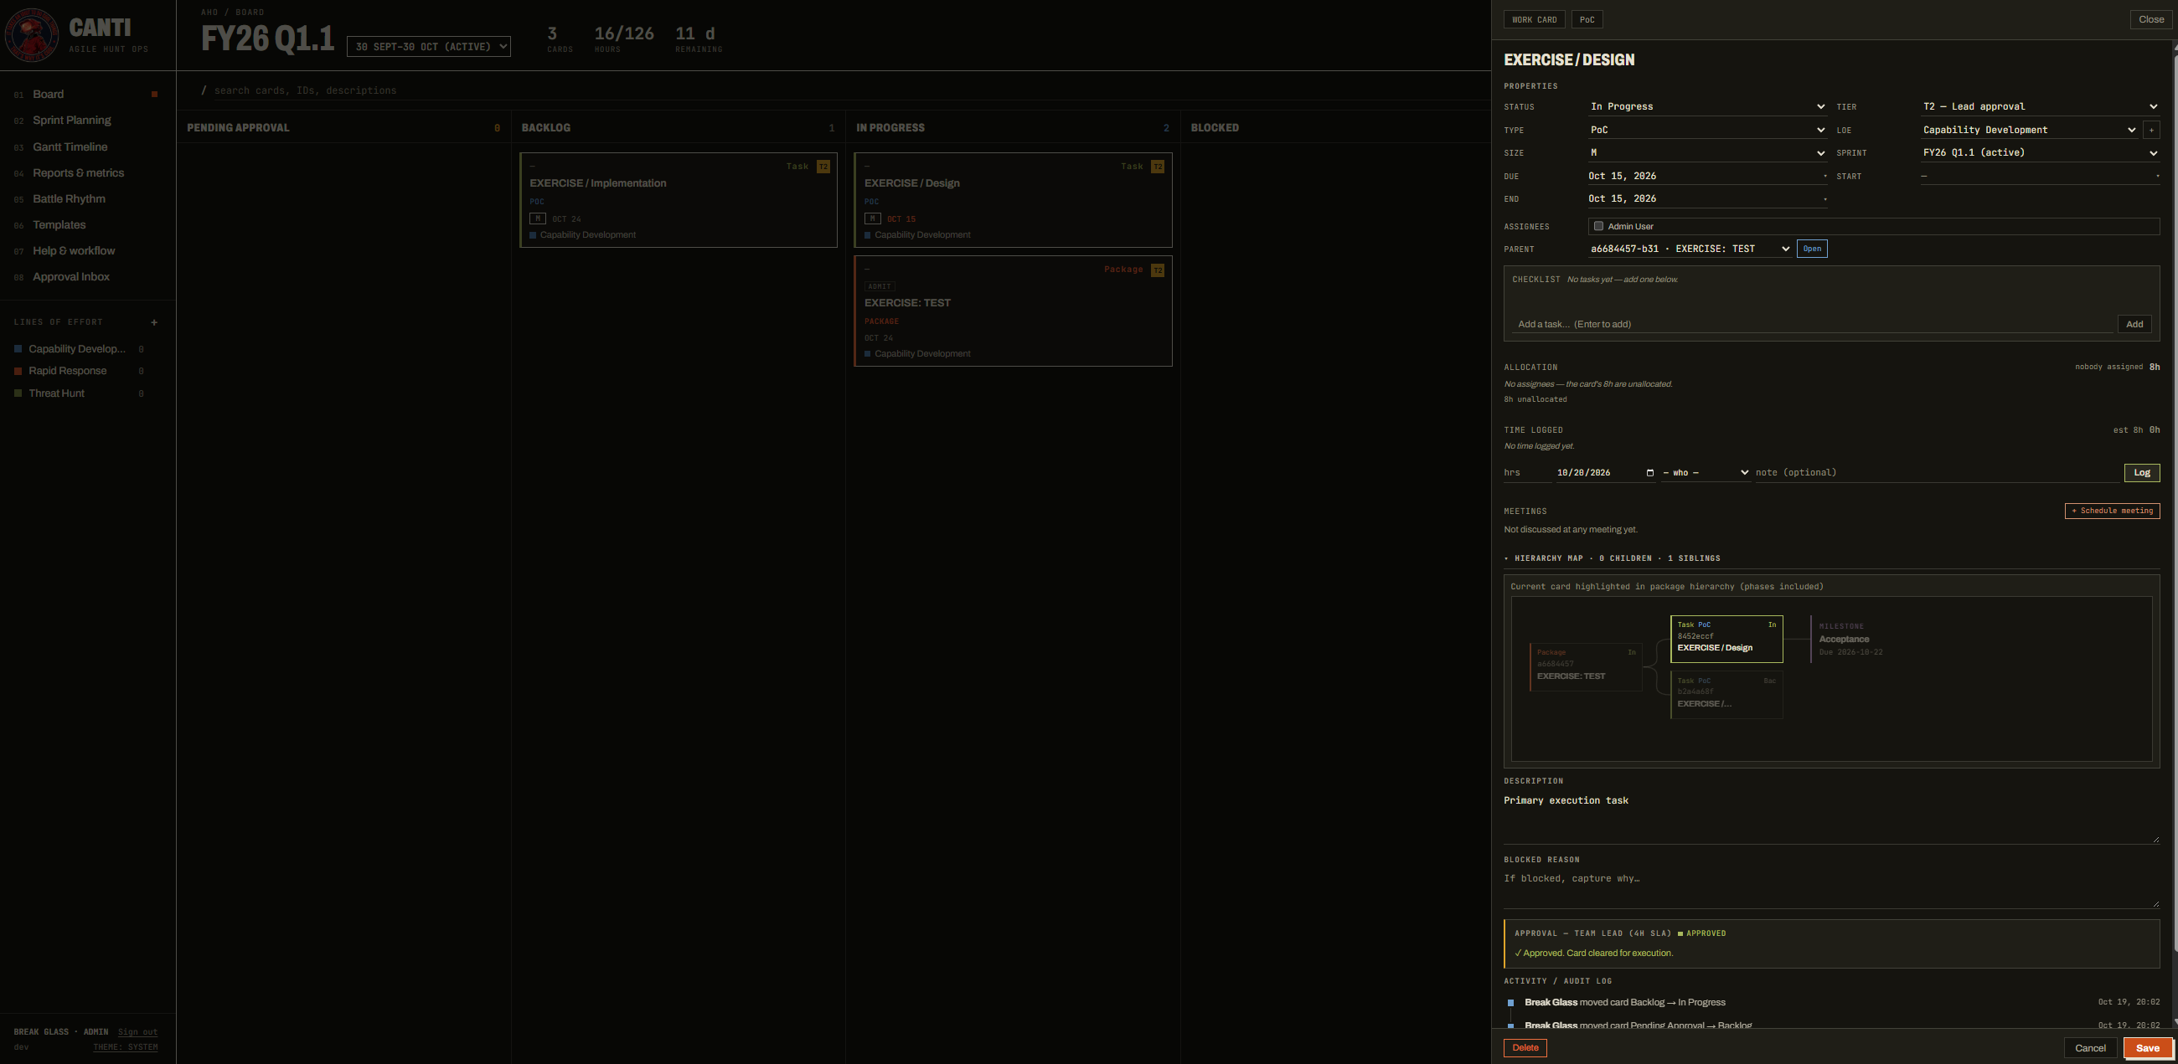2178x1064 pixels.
Task: Click the THEME: SYSTEM link
Action: click(125, 1047)
